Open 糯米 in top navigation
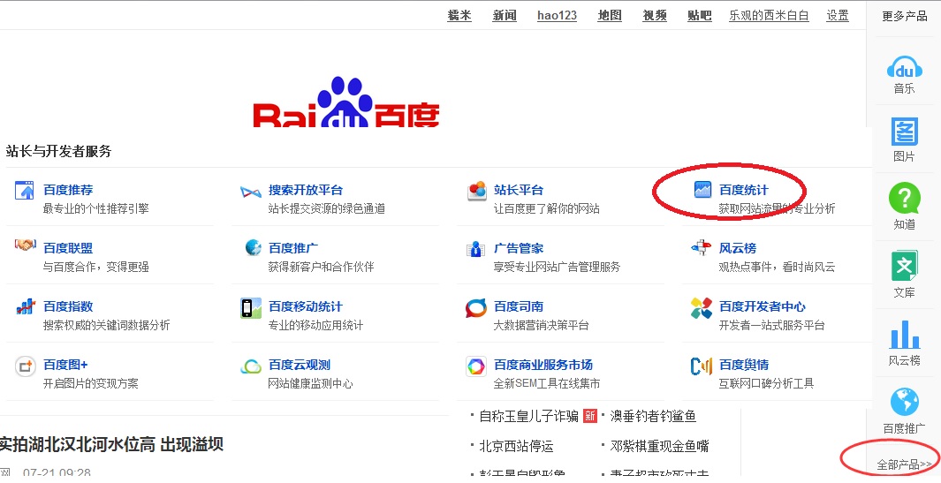The height and width of the screenshot is (483, 941). [x=459, y=16]
